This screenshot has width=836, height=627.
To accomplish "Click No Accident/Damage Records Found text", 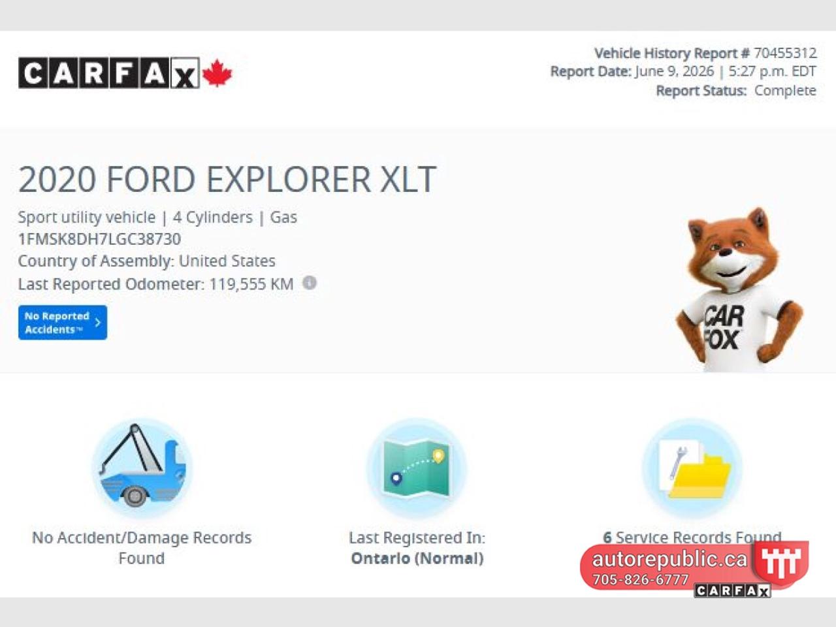I will pyautogui.click(x=142, y=548).
